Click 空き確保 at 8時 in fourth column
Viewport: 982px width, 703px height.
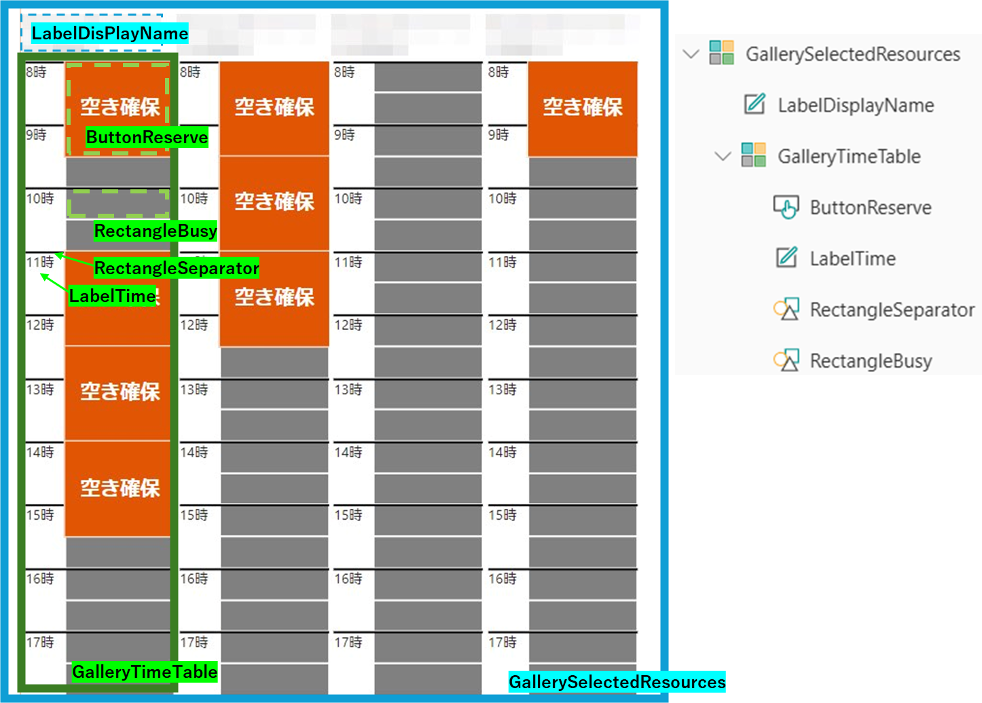(583, 109)
